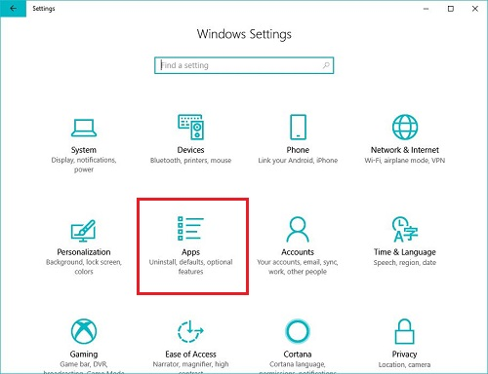The width and height of the screenshot is (488, 374).
Task: Click the Phone label
Action: (298, 150)
